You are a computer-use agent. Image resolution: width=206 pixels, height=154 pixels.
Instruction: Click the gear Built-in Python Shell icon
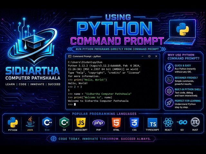pyautogui.click(x=169, y=91)
